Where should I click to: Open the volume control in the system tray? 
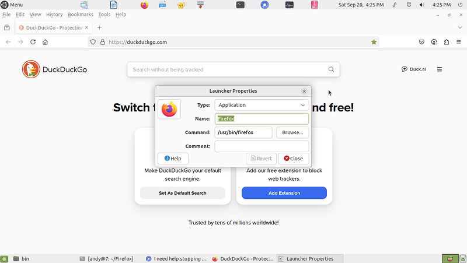(x=421, y=5)
